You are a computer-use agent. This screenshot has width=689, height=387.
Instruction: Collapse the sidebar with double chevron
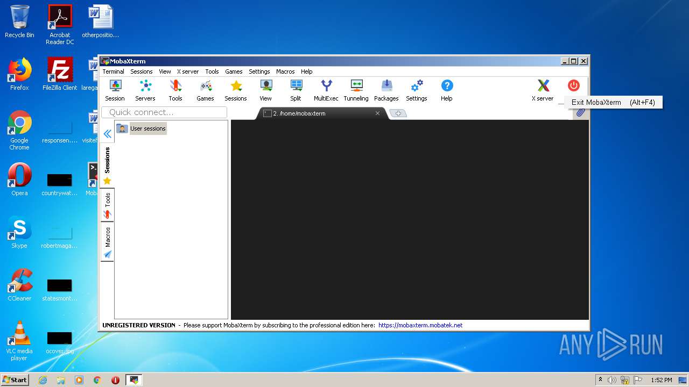pyautogui.click(x=108, y=134)
